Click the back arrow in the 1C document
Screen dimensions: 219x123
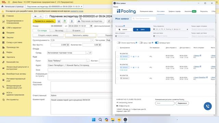click(x=36, y=16)
